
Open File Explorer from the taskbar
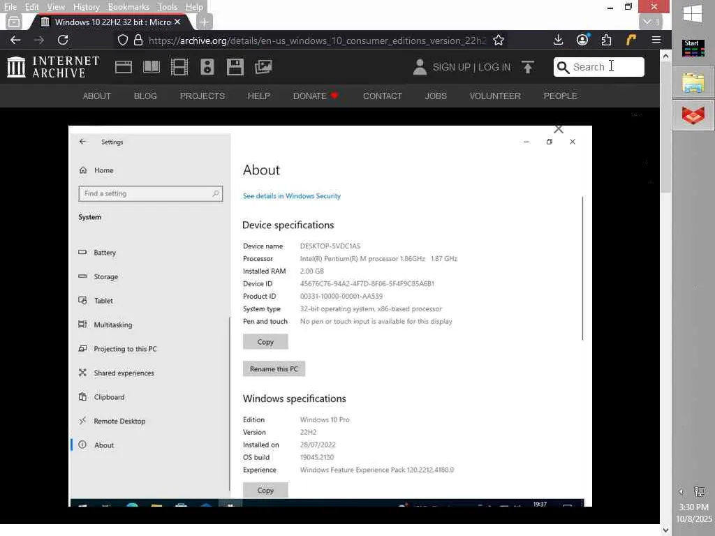click(x=693, y=82)
